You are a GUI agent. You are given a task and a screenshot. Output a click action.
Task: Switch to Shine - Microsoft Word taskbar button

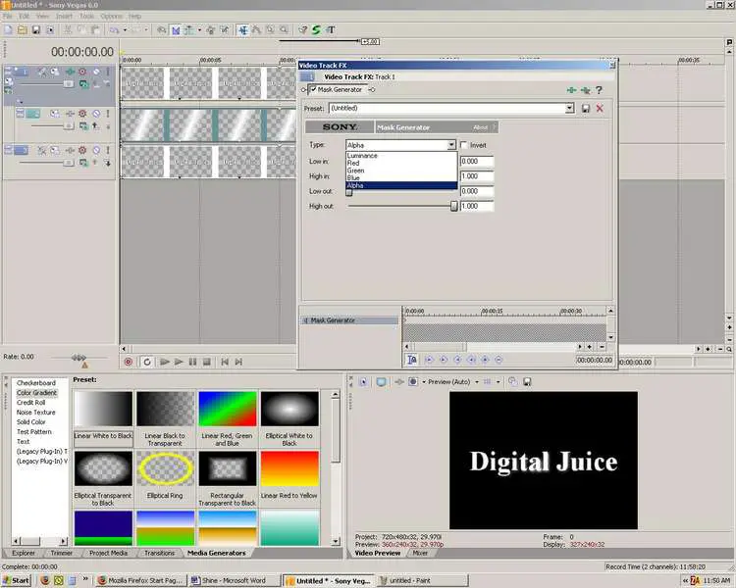[x=234, y=580]
